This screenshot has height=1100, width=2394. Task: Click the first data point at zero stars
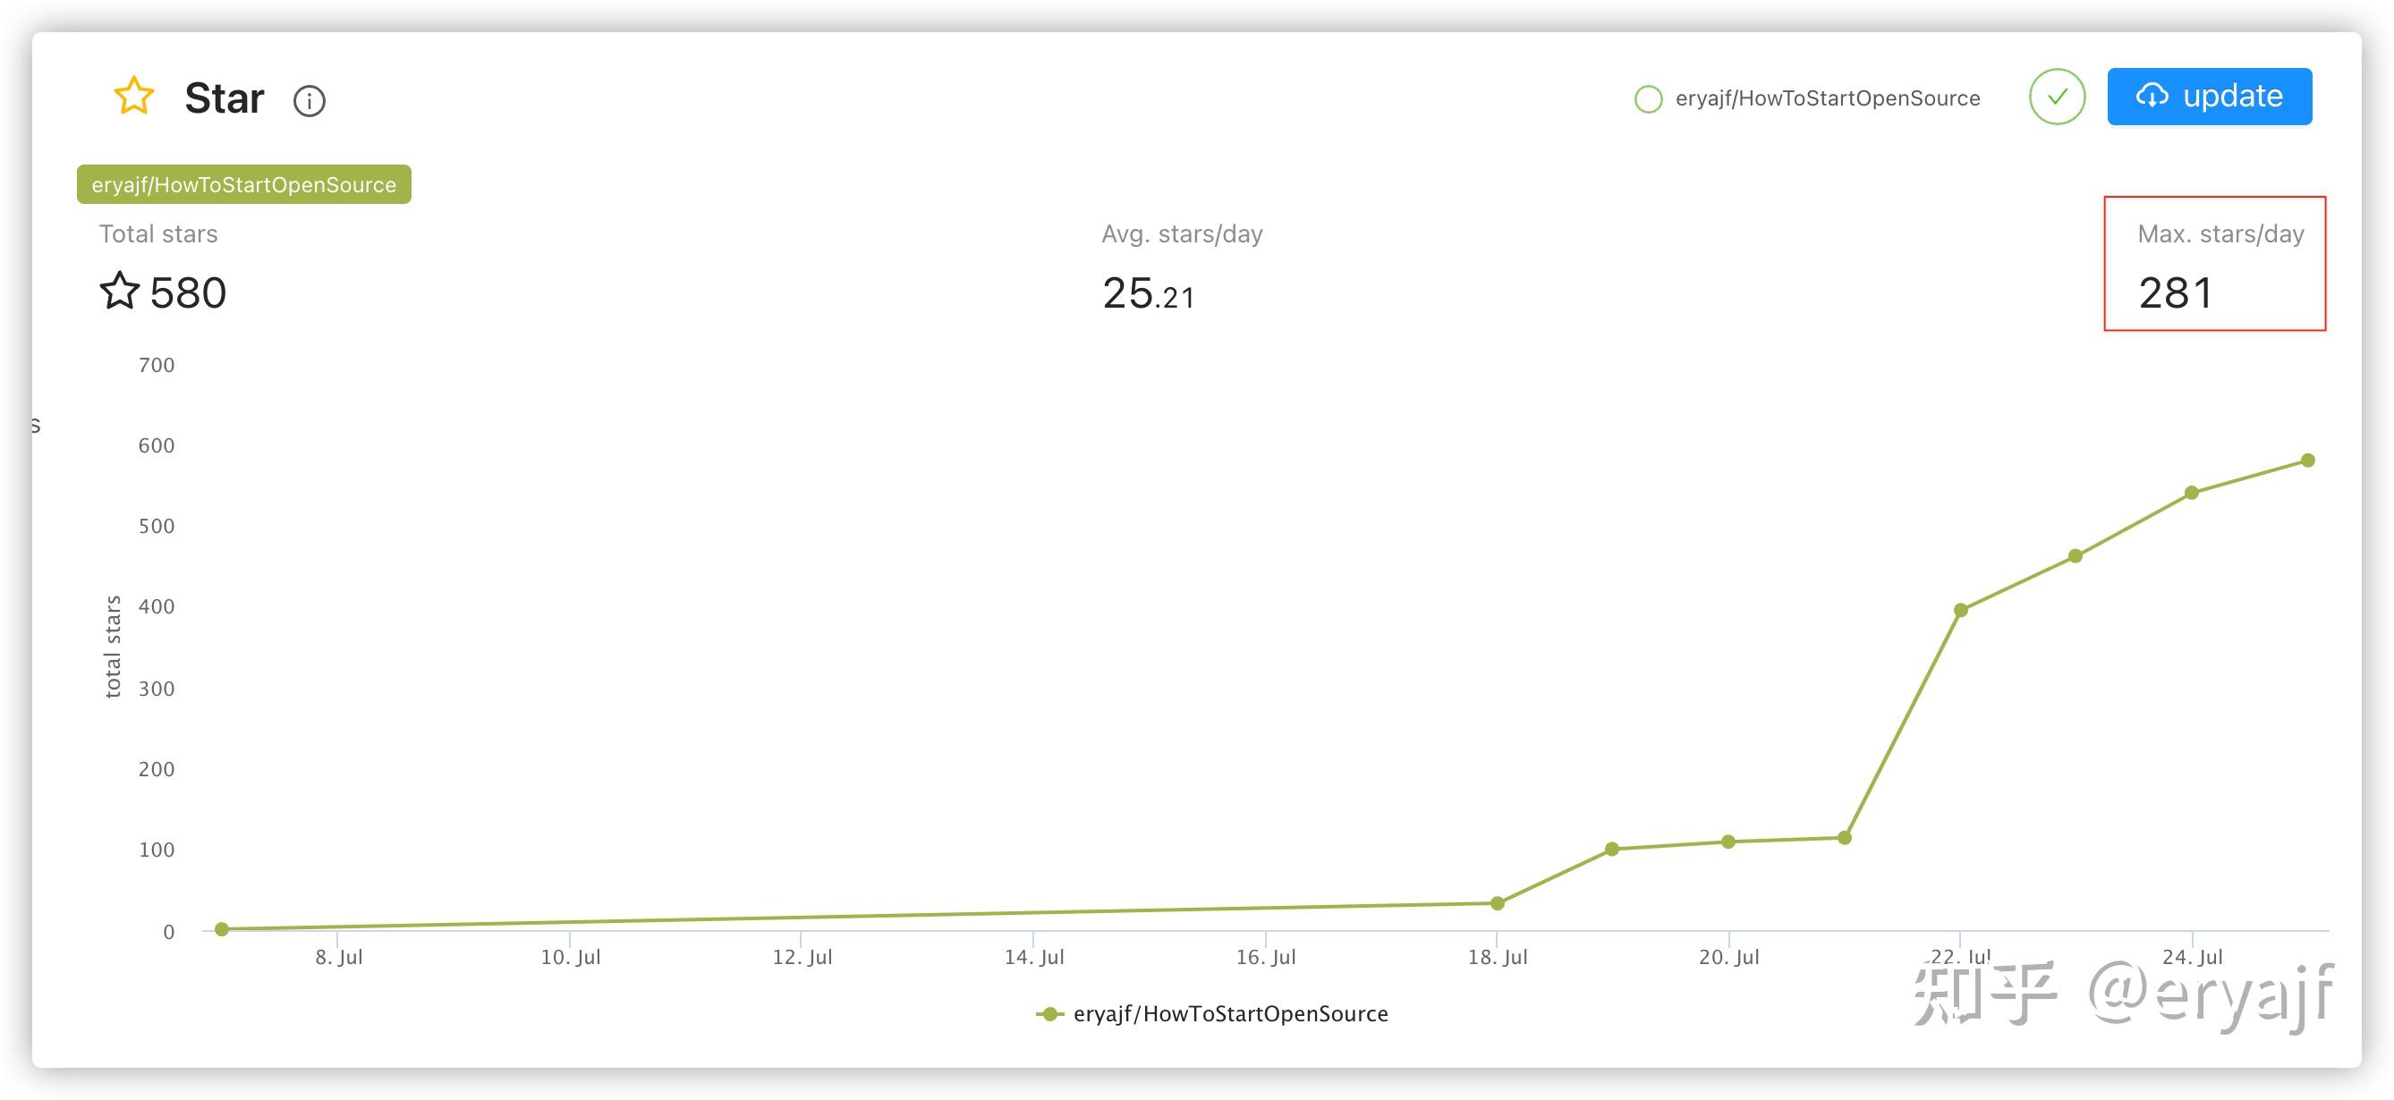coord(222,928)
